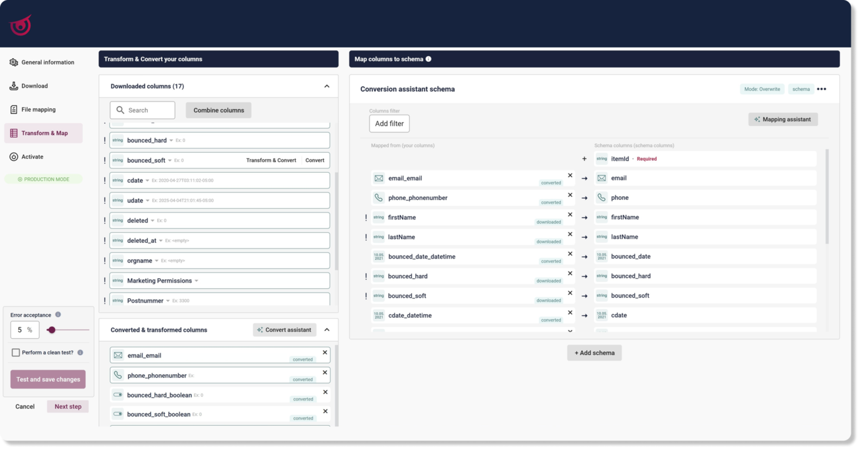Viewport: 859px width, 451px height.
Task: Click clean test info icon
Action: pyautogui.click(x=80, y=353)
